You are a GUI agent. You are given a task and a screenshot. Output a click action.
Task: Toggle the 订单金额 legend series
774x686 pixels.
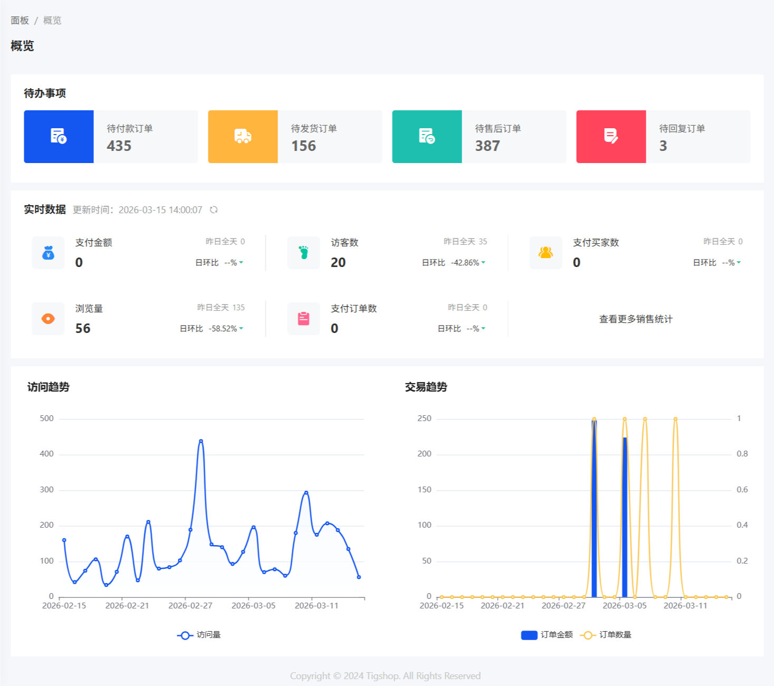[x=547, y=635]
